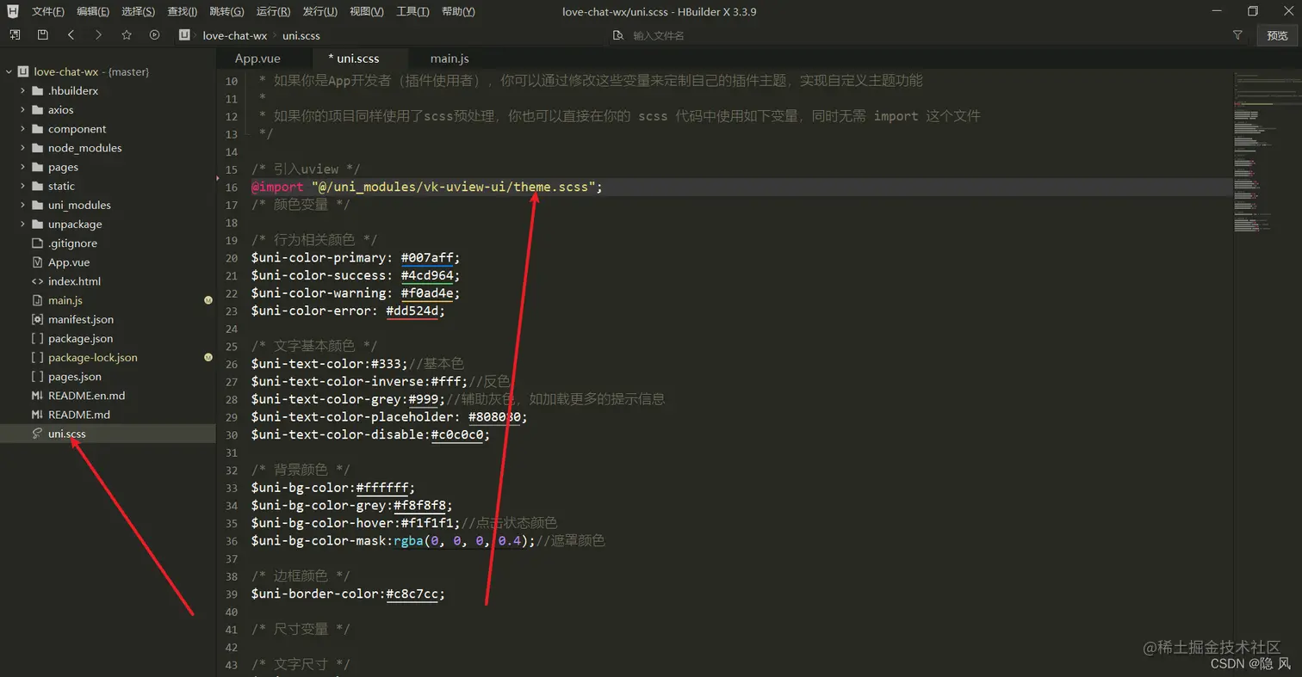Go forward with the right arrow icon
The width and height of the screenshot is (1302, 677).
(98, 35)
